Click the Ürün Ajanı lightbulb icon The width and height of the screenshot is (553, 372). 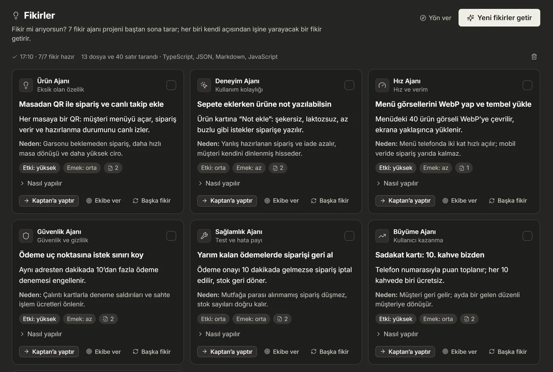(x=26, y=85)
